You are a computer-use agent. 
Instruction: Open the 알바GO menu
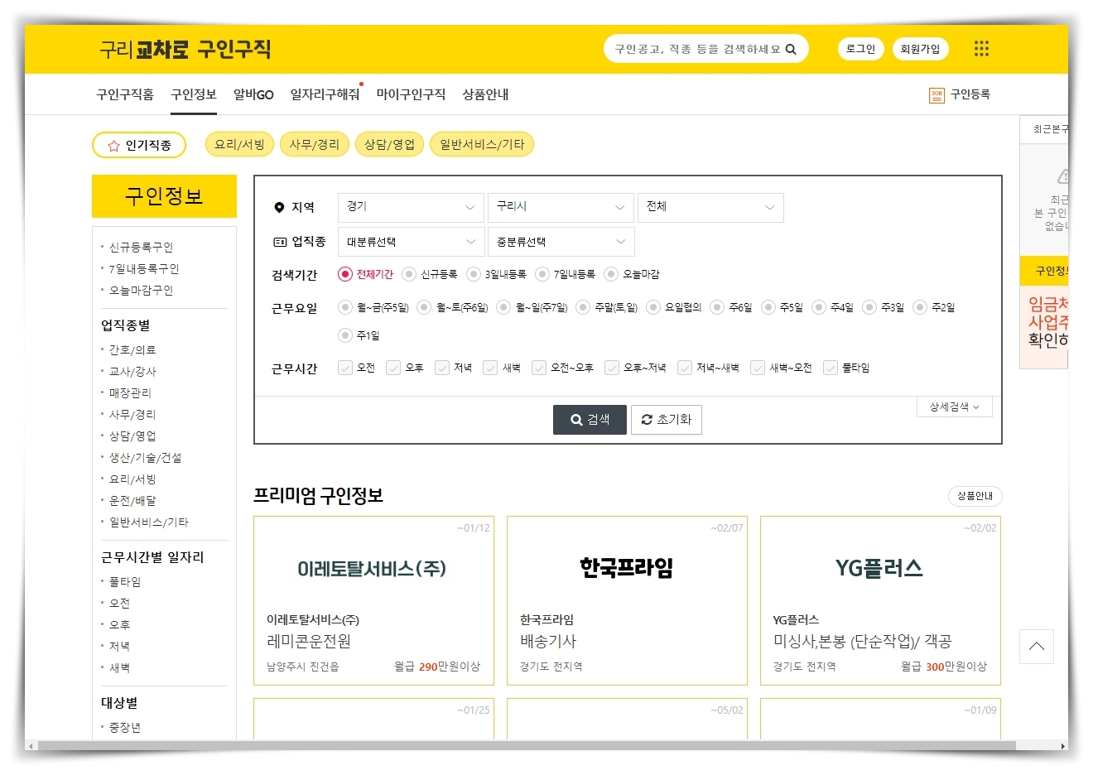tap(253, 94)
